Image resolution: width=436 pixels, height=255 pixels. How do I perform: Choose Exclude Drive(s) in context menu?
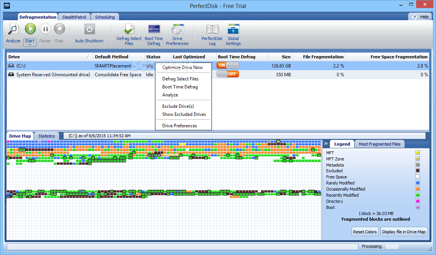pos(178,106)
